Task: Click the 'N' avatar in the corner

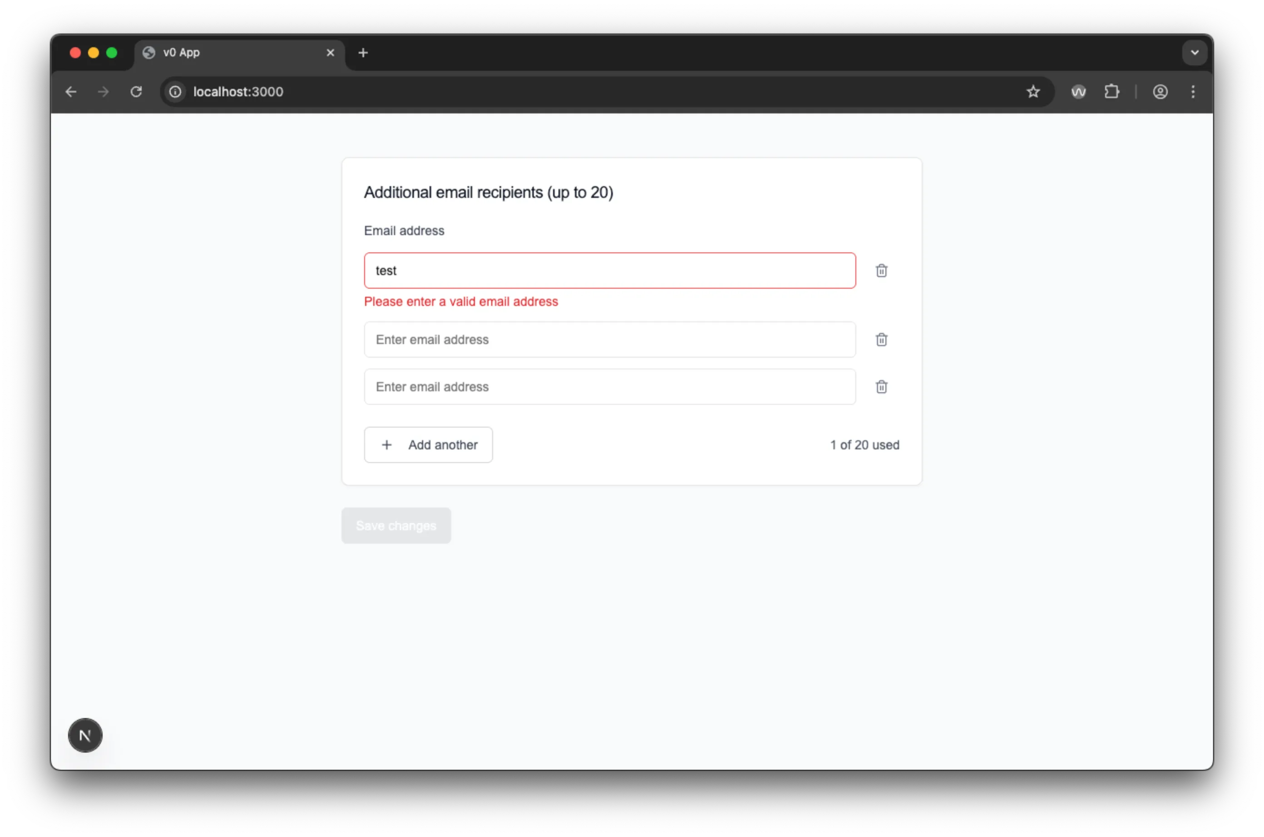Action: click(x=85, y=735)
